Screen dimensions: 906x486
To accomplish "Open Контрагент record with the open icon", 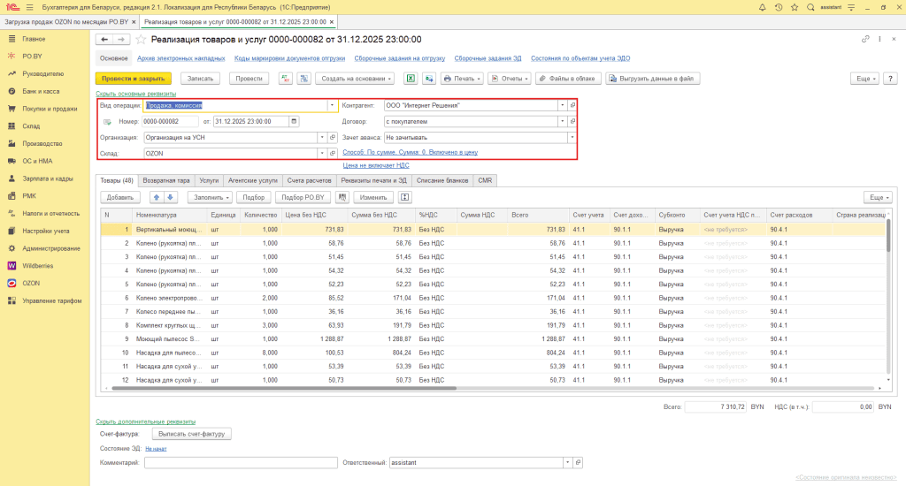I will [x=572, y=106].
